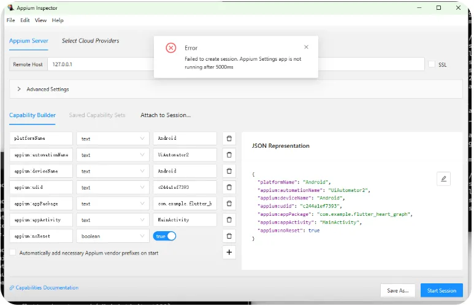Click the appium:udid value c244a1ef7393
474x306 pixels.
tap(185, 188)
